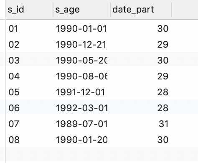Screen dimensions: 198x163
Task: Select the s_id cell containing 08
Action: [29, 140]
